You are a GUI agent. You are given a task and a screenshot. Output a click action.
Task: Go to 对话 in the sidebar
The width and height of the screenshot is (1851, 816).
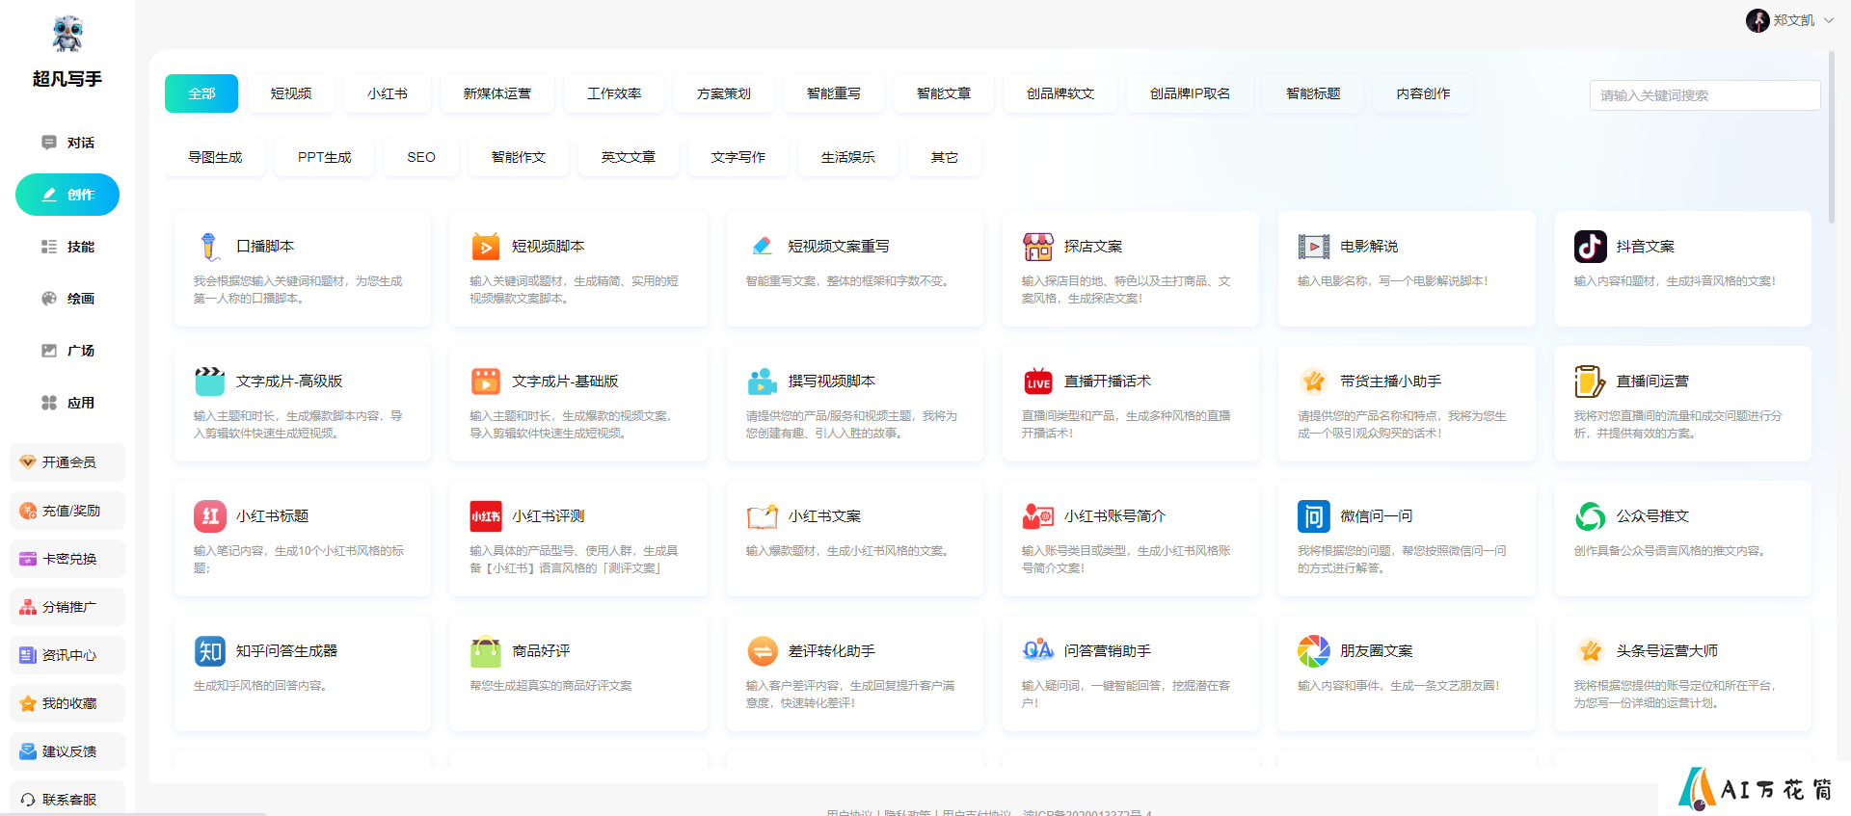pyautogui.click(x=67, y=143)
